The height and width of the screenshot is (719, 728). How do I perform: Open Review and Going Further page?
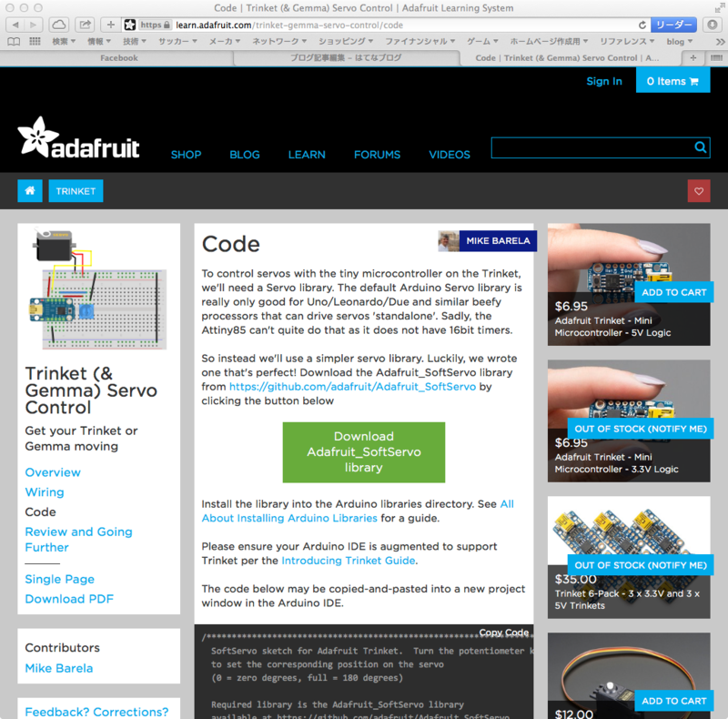tap(78, 539)
